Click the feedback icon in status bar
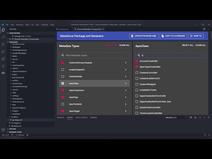The width and height of the screenshot is (212, 159). [x=205, y=135]
